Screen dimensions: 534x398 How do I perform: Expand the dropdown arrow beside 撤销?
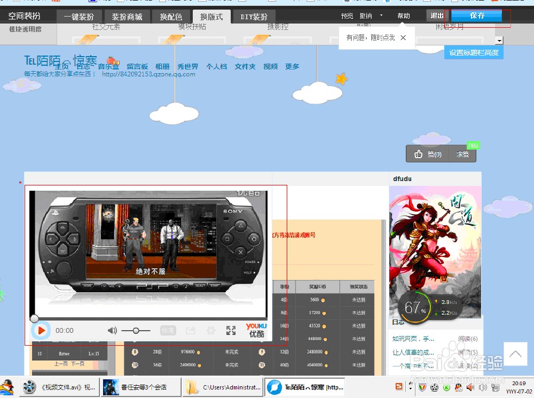tap(381, 15)
